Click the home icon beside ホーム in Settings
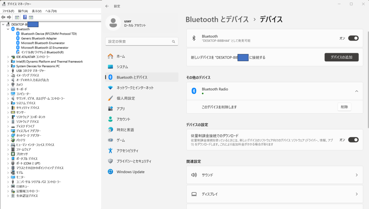 point(110,56)
